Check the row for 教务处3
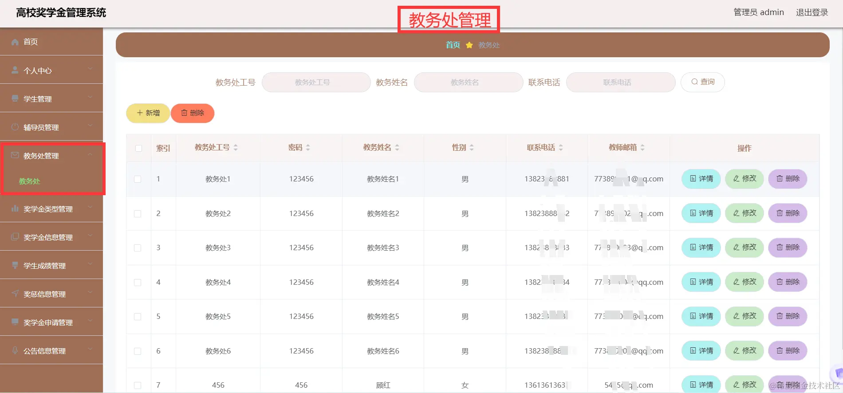Viewport: 843px width, 393px height. [138, 248]
